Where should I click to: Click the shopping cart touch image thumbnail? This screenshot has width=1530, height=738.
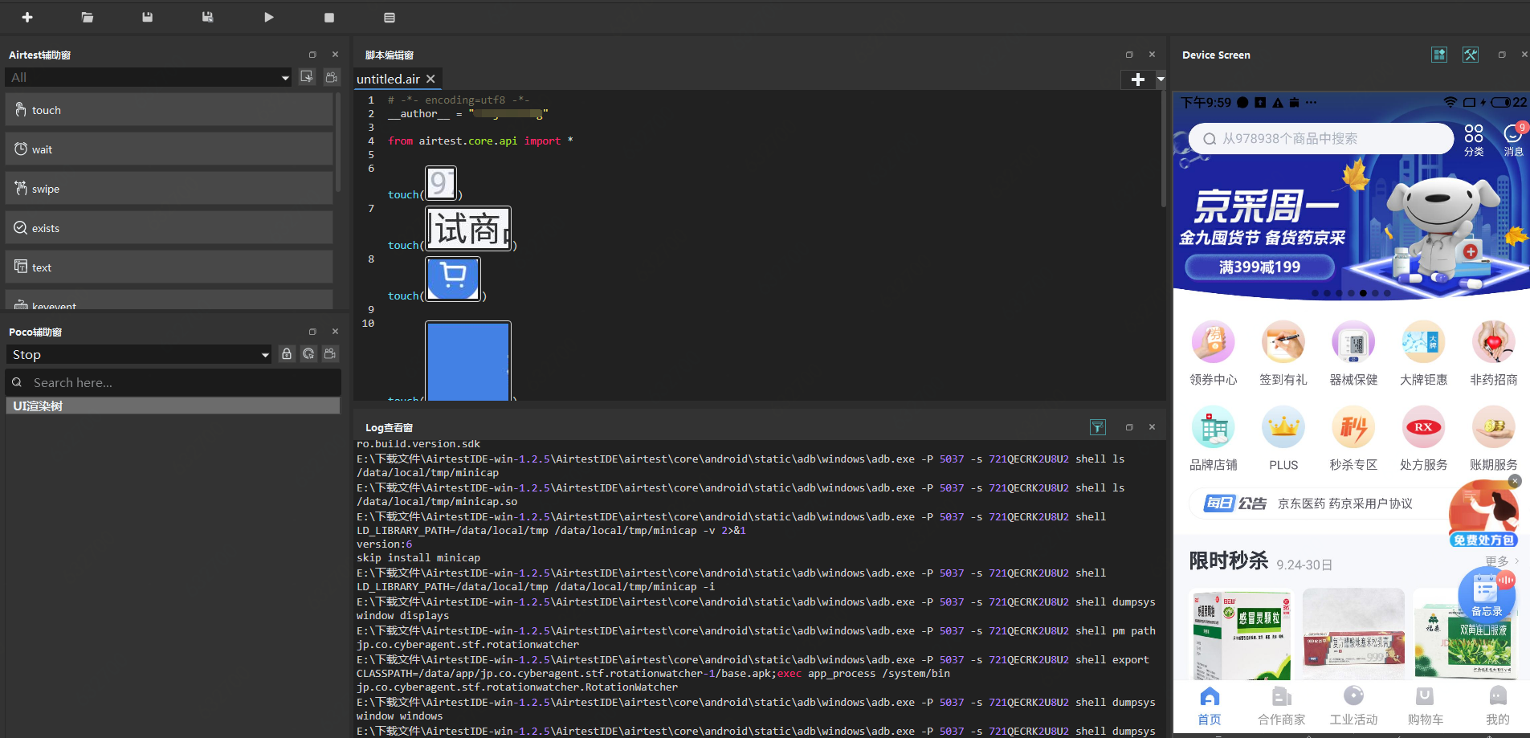pos(453,279)
